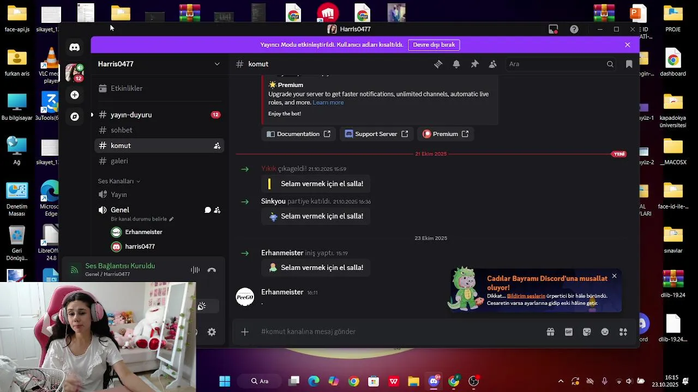Open attachment plus button
The width and height of the screenshot is (698, 392).
click(x=245, y=332)
